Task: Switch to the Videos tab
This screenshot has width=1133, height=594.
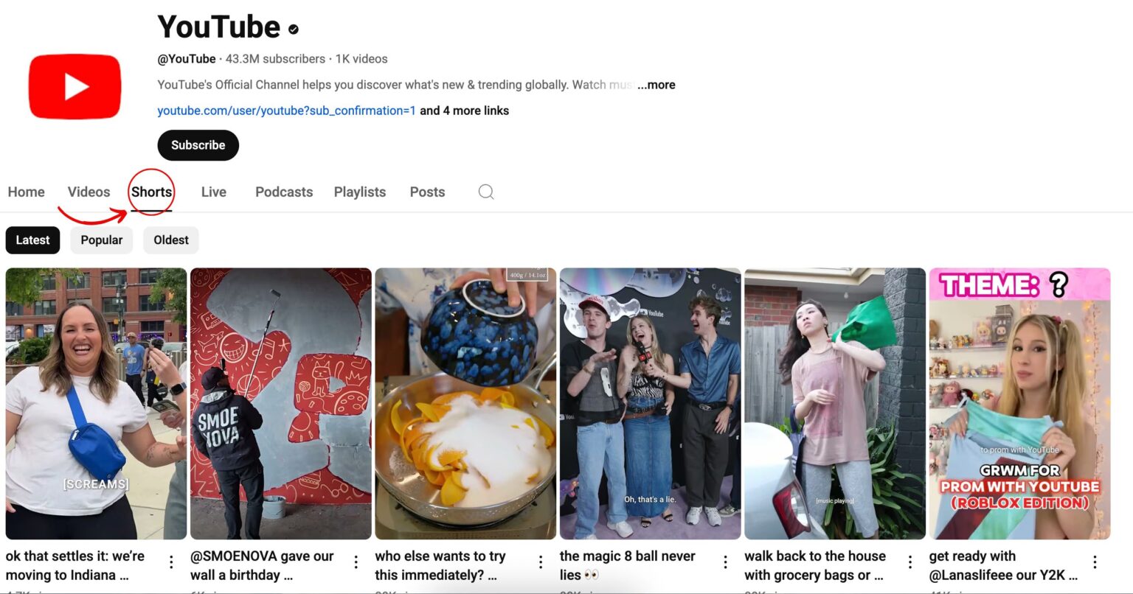Action: click(89, 192)
